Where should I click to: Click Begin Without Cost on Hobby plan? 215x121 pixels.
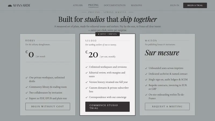point(48,106)
